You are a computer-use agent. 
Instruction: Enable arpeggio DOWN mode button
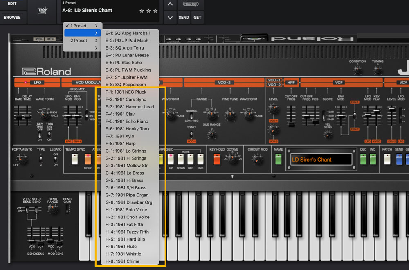180,159
